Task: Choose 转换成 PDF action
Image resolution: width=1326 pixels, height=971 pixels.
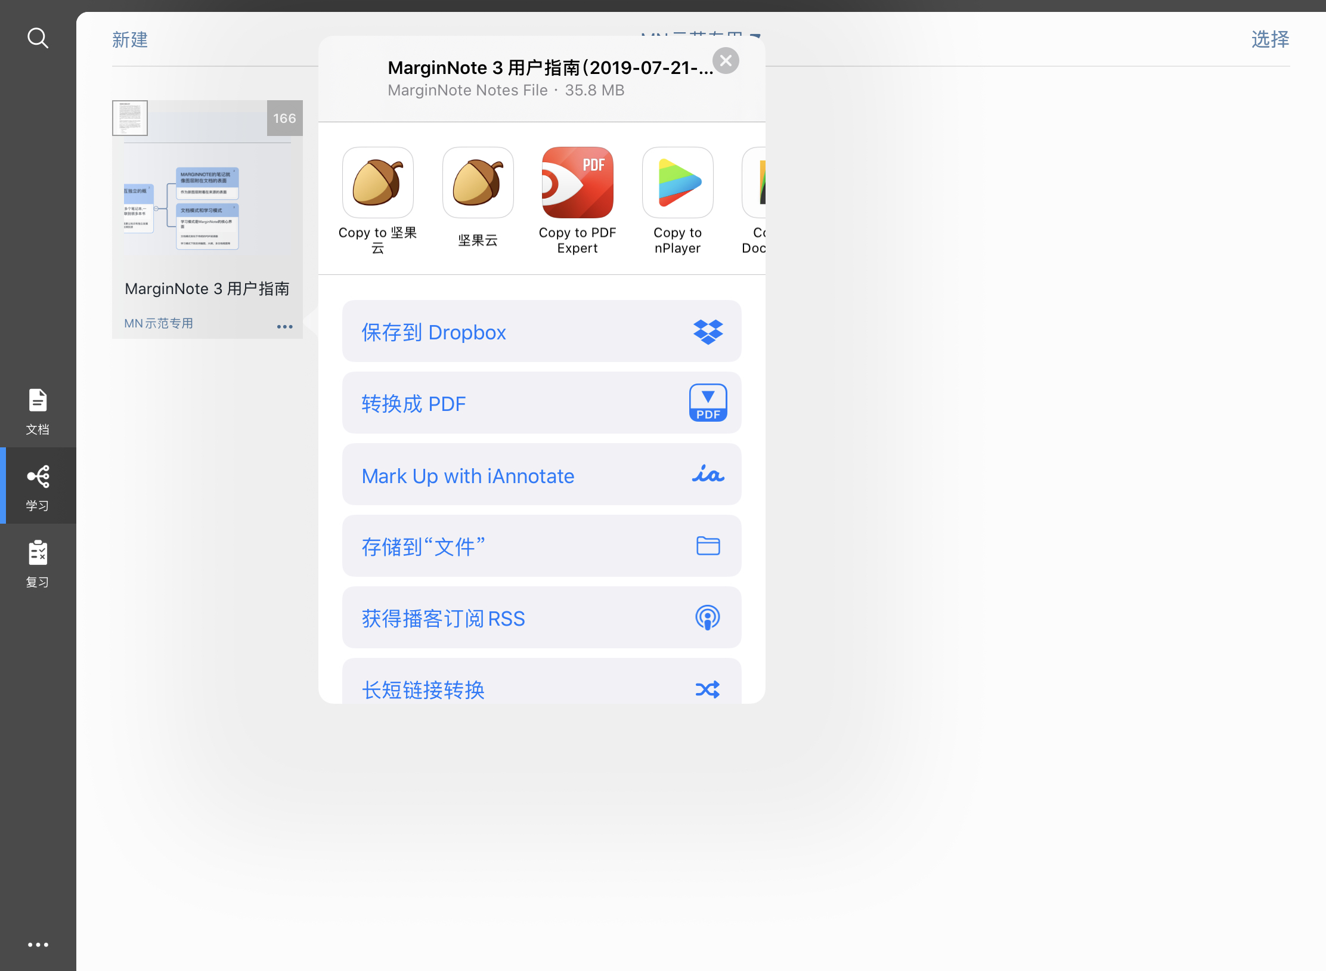Action: tap(542, 403)
